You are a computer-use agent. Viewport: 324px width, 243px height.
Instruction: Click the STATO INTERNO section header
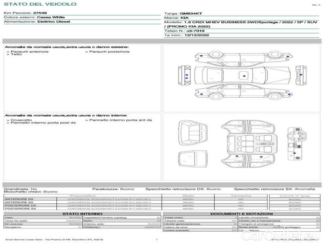click(x=82, y=214)
